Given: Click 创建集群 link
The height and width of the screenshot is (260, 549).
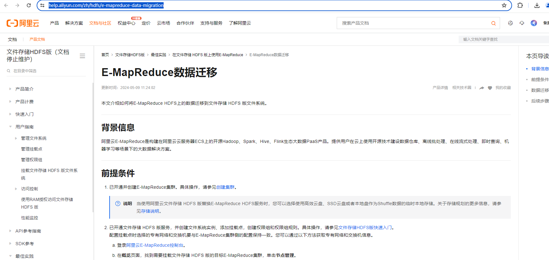Looking at the screenshot, I should tap(225, 187).
